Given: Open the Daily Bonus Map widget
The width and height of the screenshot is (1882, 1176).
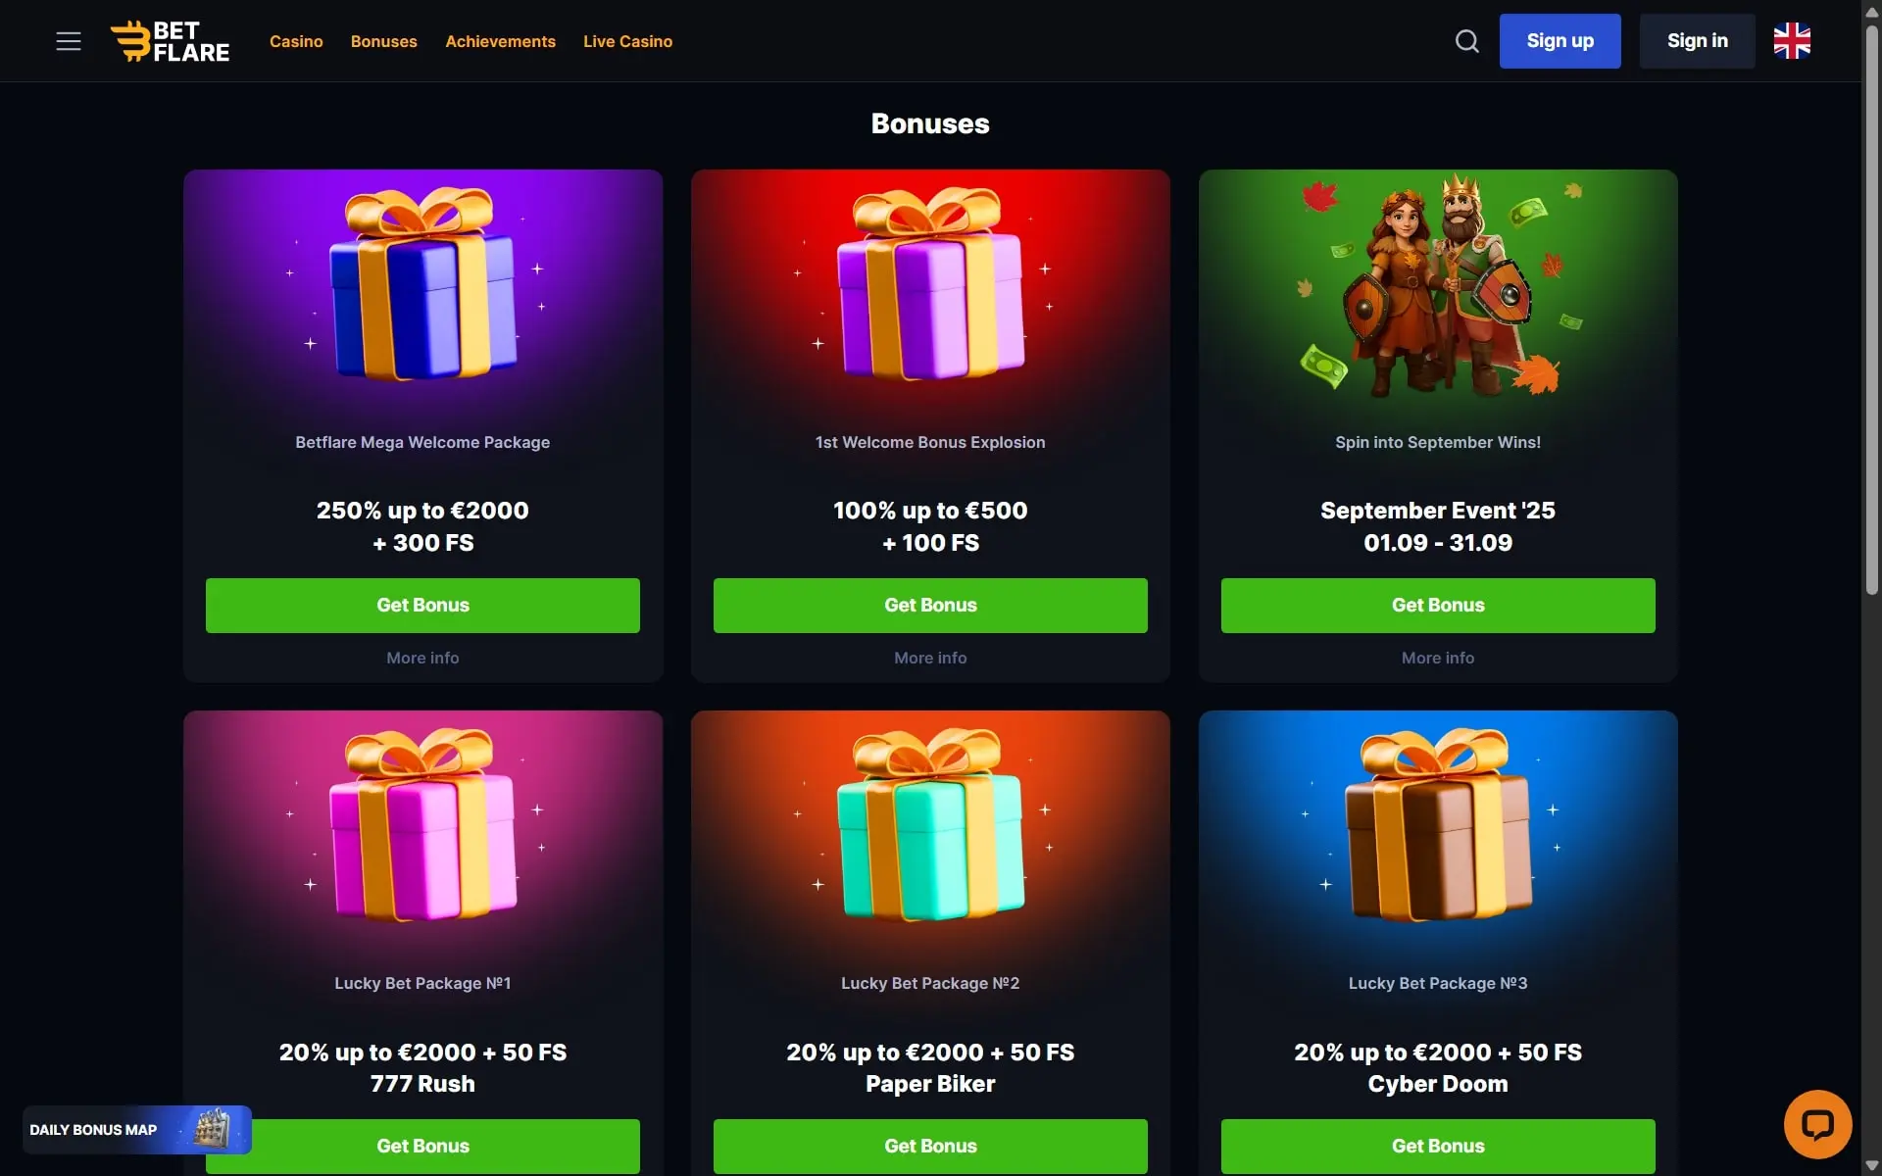Looking at the screenshot, I should tap(137, 1130).
